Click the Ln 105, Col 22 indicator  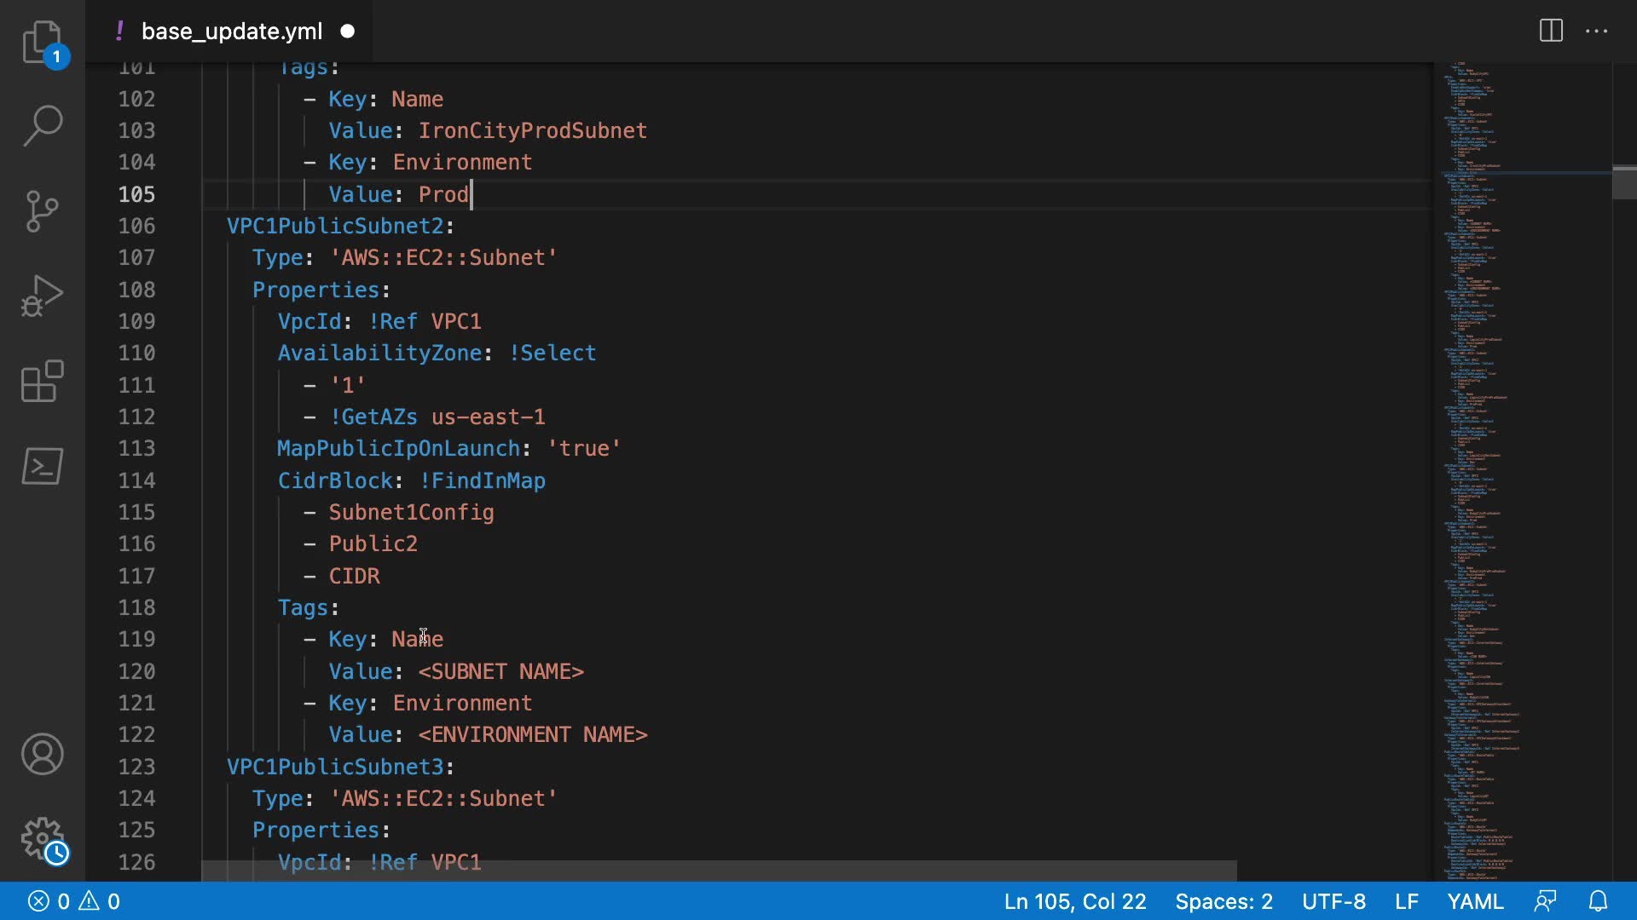1074,901
